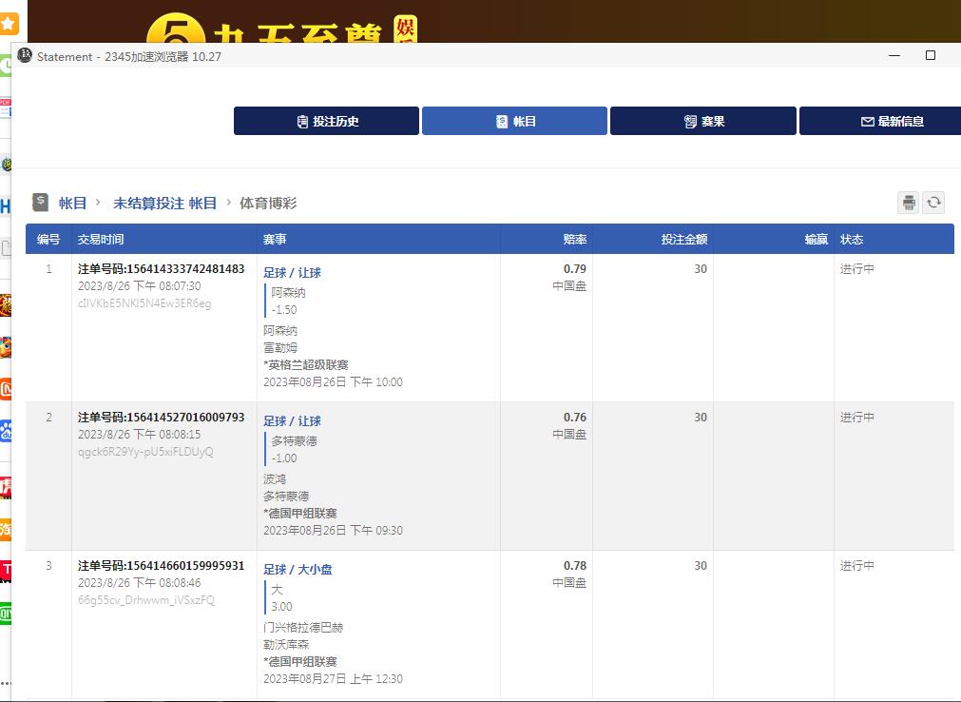This screenshot has width=961, height=702.
Task: Click the 体育博彩 breadcrumb text
Action: (268, 203)
